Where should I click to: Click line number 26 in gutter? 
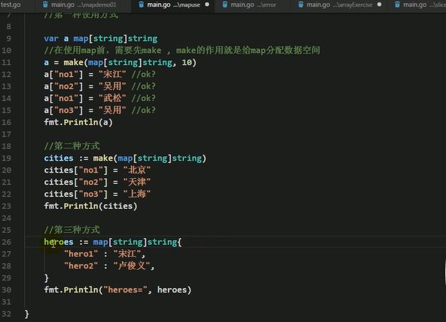point(6,242)
